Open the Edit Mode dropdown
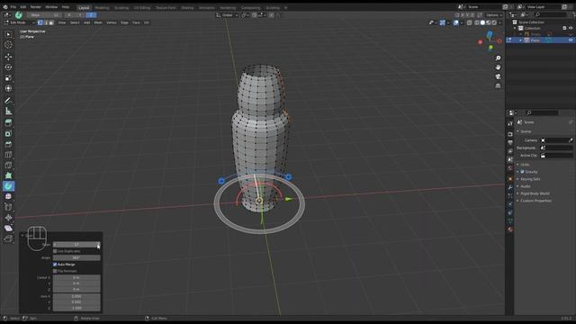576x324 pixels. point(19,22)
